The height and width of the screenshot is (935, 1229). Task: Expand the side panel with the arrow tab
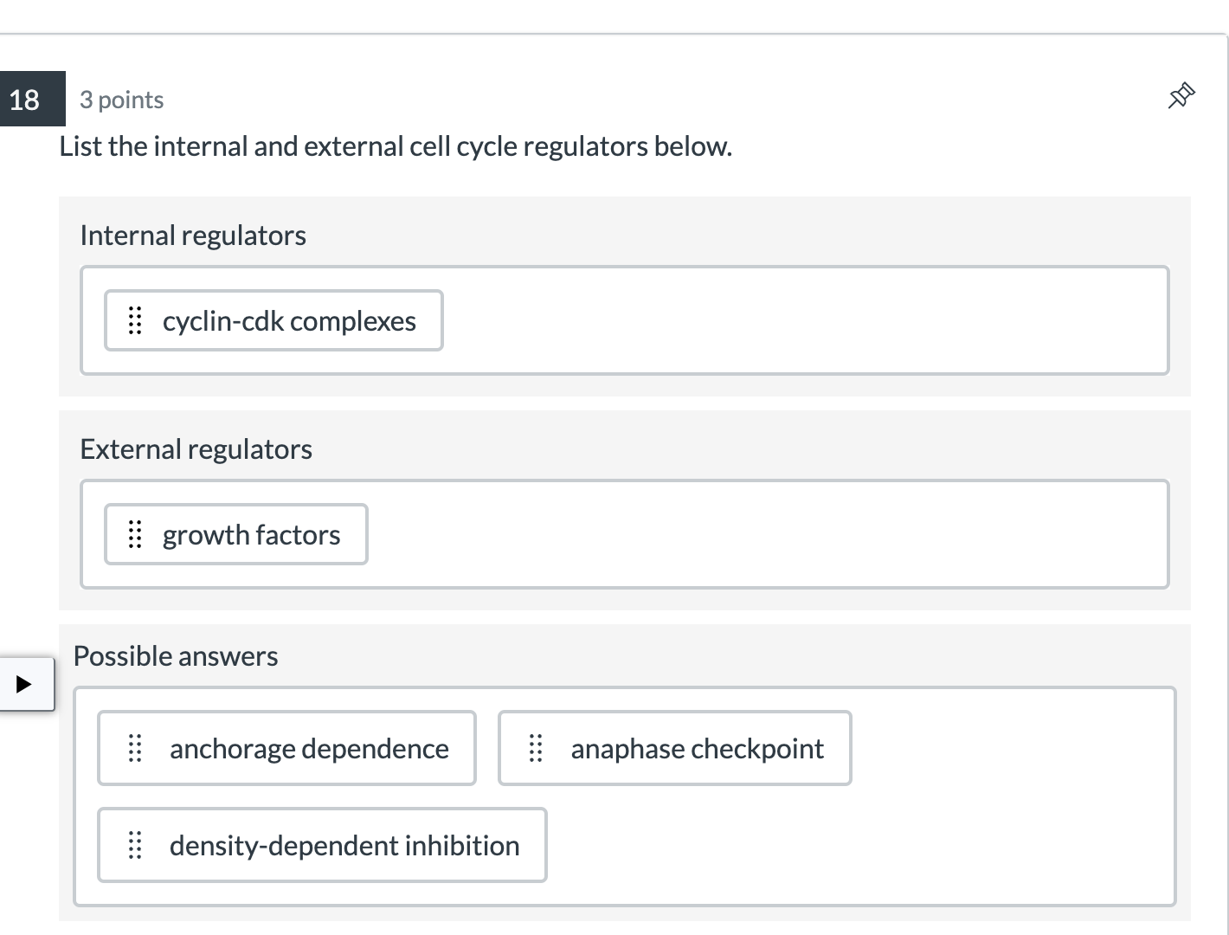(24, 684)
